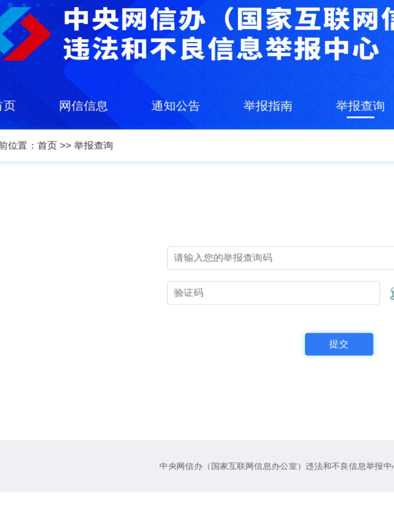394x525 pixels.
Task: Click the red and blue site logo
Action: (x=25, y=34)
